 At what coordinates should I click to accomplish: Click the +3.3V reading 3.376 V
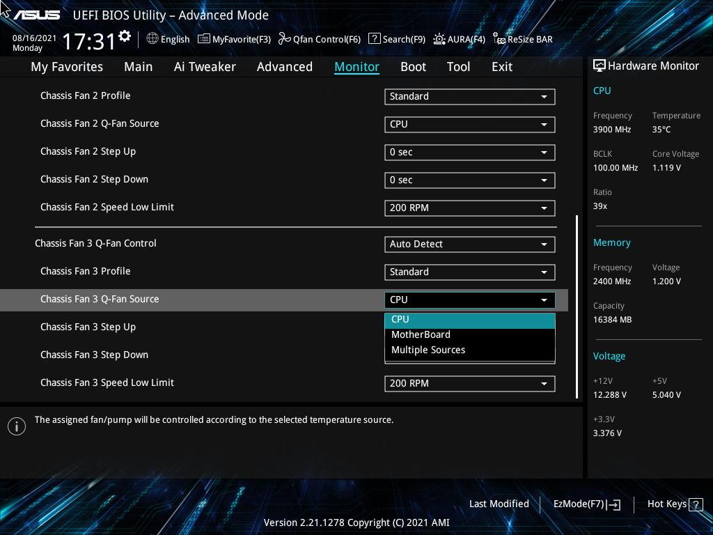tap(607, 433)
